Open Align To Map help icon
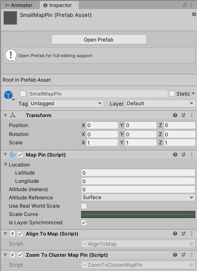 175,234
